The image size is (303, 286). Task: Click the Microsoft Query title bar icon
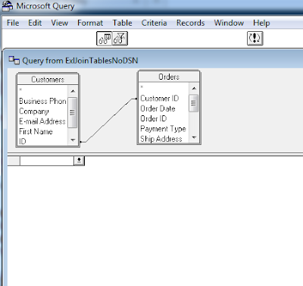pos(8,6)
